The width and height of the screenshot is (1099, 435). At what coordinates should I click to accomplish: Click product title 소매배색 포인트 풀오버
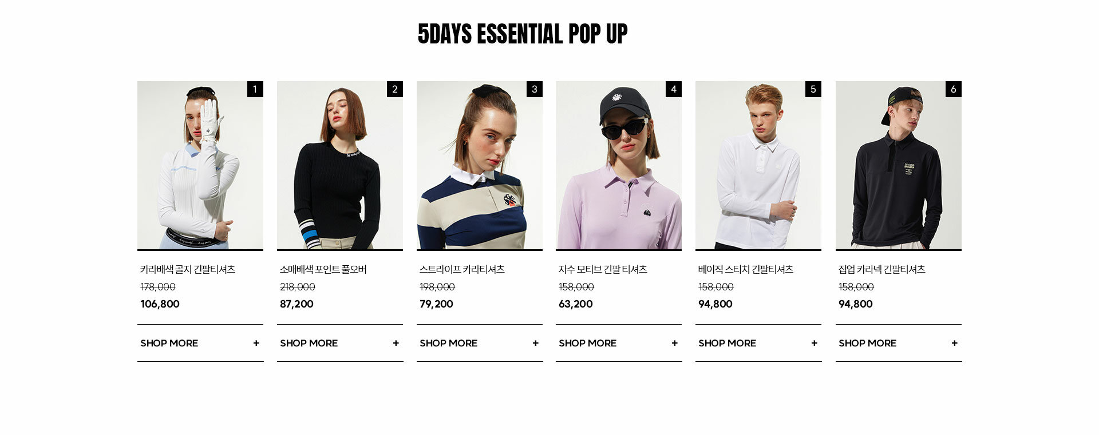[323, 269]
